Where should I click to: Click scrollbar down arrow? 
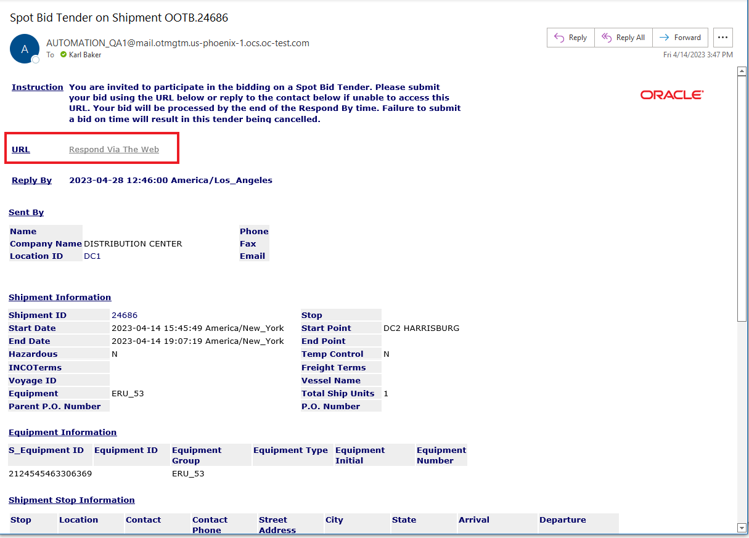(x=742, y=528)
